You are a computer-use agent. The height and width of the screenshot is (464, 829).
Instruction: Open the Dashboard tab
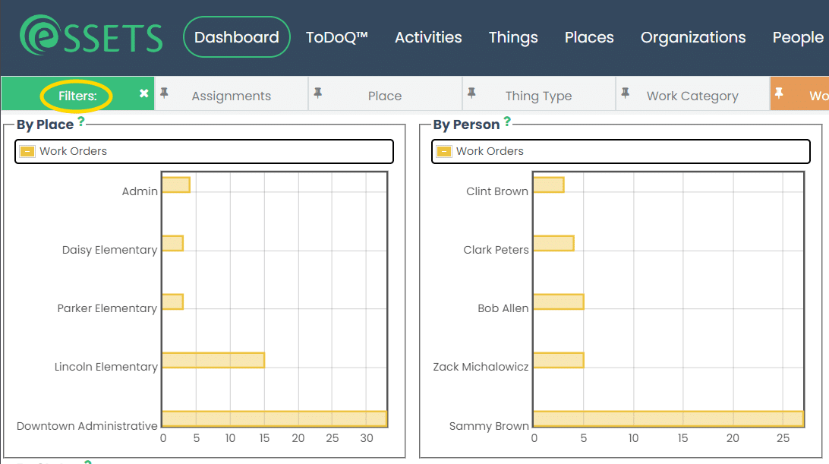(x=236, y=37)
